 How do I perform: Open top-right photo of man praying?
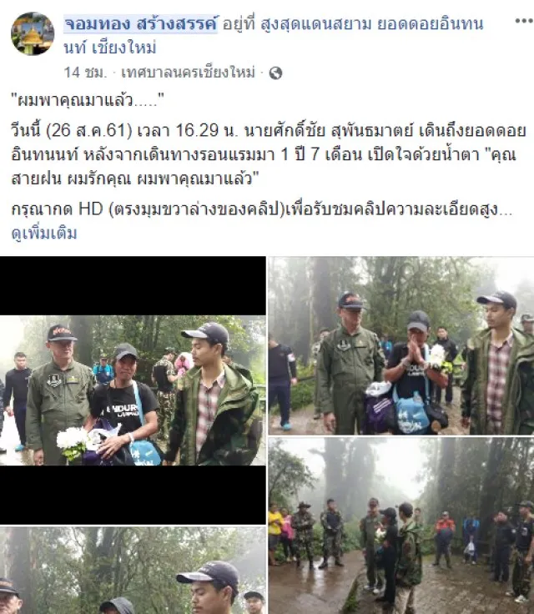[x=401, y=345]
